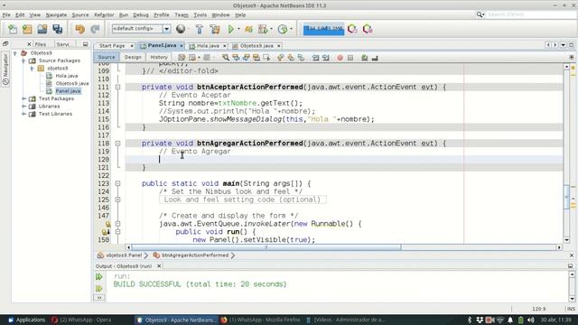Click the Debug Project icon
578x325 pixels.
[x=249, y=29]
